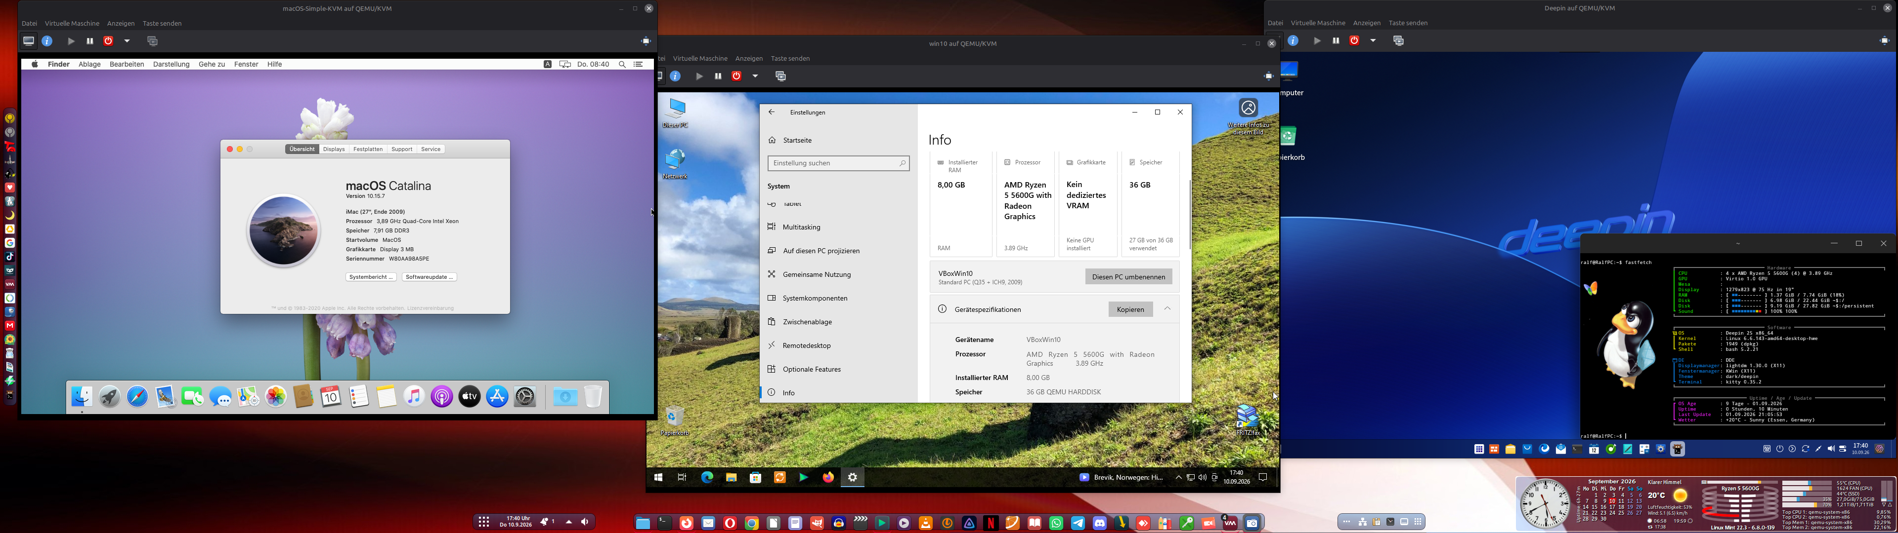The height and width of the screenshot is (533, 1898).
Task: Collapse the Gerätespezifikationen section
Action: pyautogui.click(x=1167, y=309)
